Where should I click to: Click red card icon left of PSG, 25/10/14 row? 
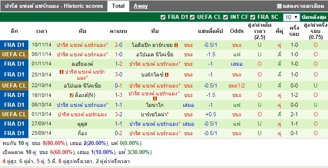pyautogui.click(x=62, y=72)
